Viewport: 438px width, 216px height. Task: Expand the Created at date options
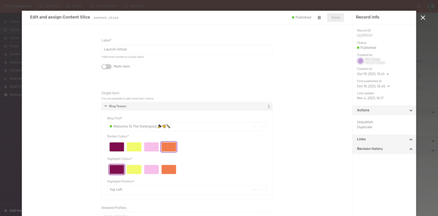tap(388, 74)
